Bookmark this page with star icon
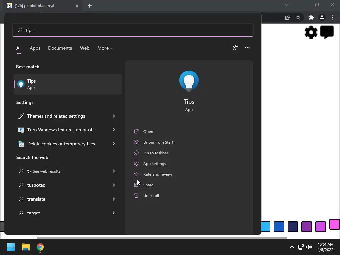 tap(298, 17)
